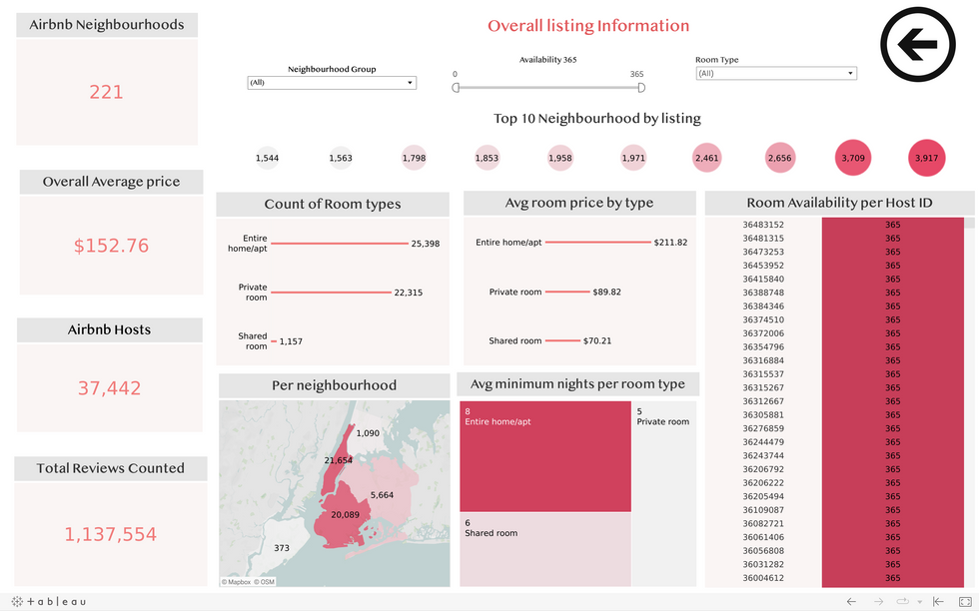Image resolution: width=979 pixels, height=611 pixels.
Task: Select host ID 36354796 row
Action: [835, 347]
